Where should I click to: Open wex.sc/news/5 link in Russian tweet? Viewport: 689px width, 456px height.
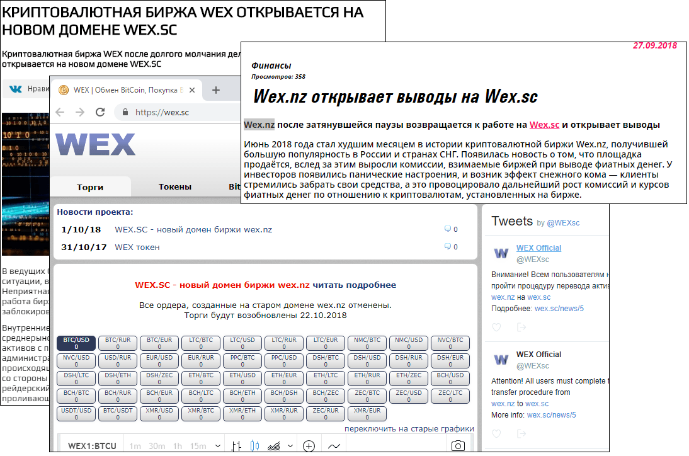coord(559,309)
